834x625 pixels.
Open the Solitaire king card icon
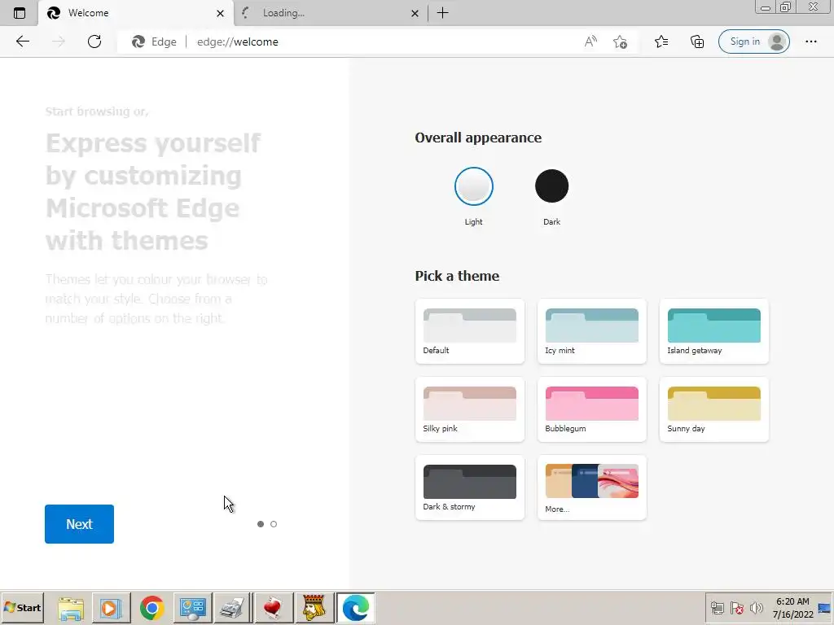(x=314, y=608)
